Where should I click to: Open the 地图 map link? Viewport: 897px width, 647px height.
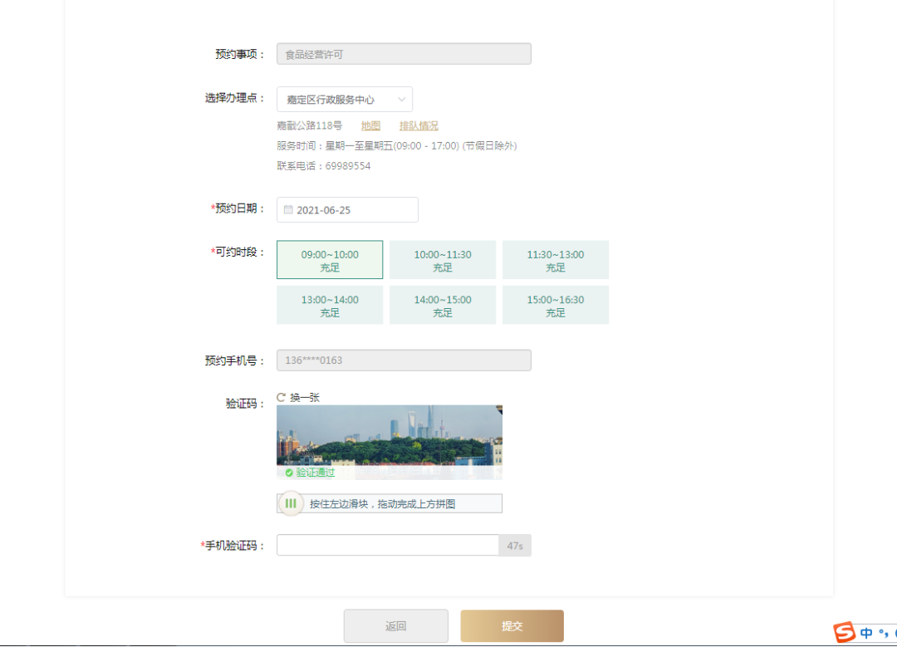(370, 126)
